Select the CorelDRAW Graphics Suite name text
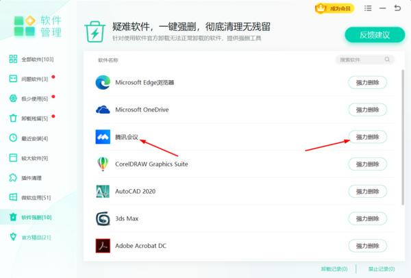This screenshot has width=411, height=278. pos(151,164)
